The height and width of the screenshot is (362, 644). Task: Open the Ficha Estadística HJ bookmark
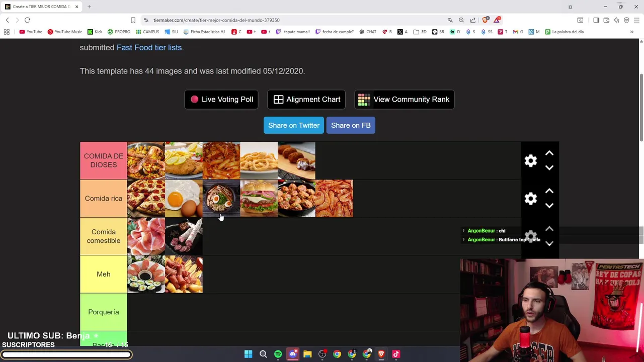tap(204, 32)
